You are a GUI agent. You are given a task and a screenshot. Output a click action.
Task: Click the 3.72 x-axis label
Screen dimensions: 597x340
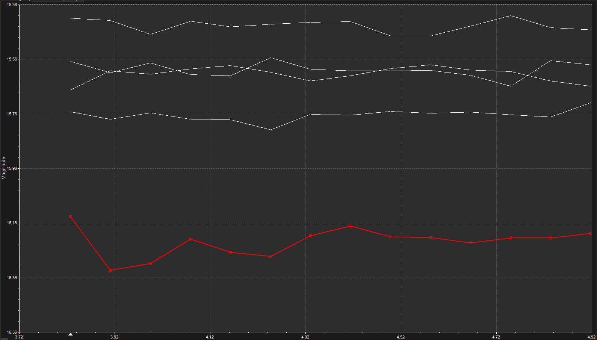pos(19,337)
